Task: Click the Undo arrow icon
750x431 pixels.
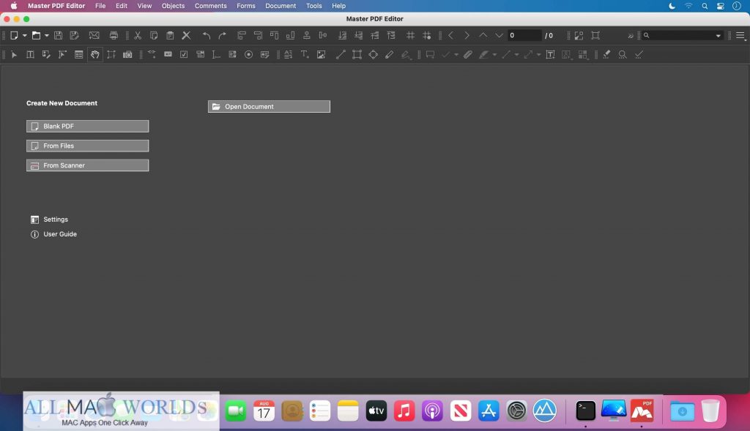Action: (x=206, y=35)
